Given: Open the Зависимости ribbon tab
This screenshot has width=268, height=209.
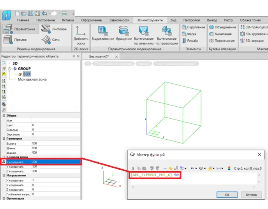Looking at the screenshot, I should tap(119, 20).
